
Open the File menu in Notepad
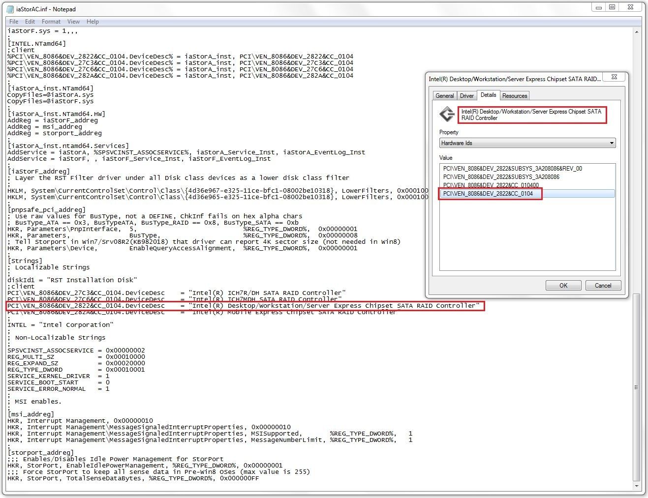(14, 21)
